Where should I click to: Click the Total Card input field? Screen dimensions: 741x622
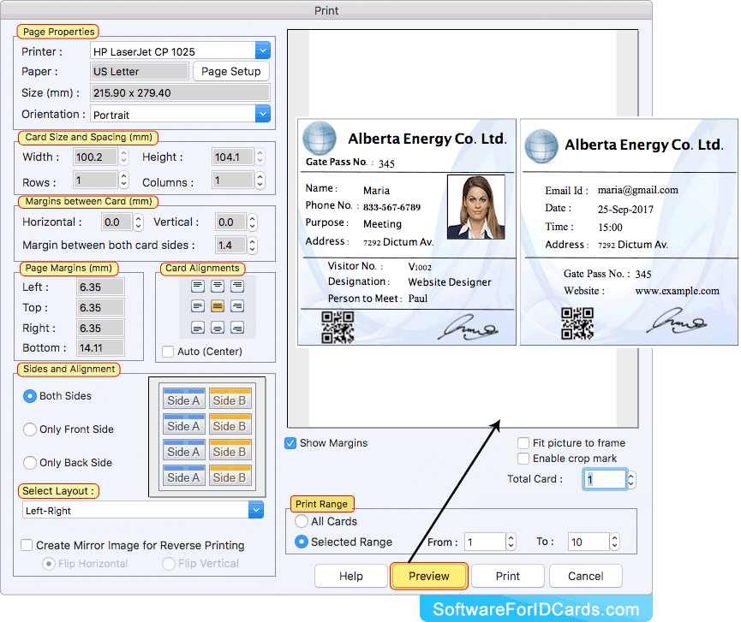click(x=605, y=480)
